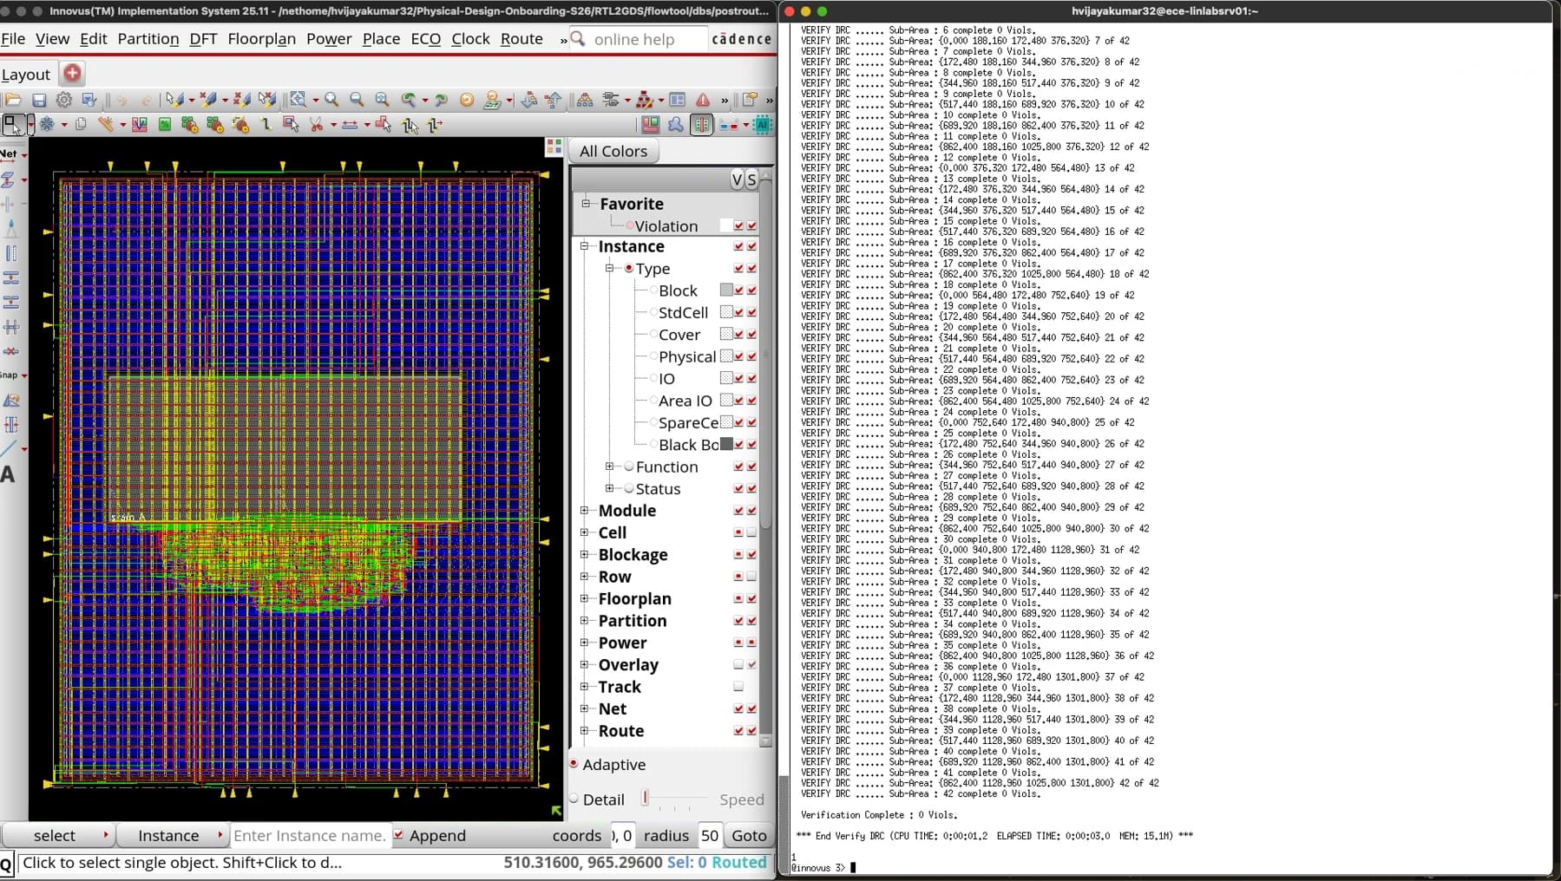The height and width of the screenshot is (881, 1561).
Task: Show more menus with the double-arrow overflow
Action: click(x=563, y=40)
